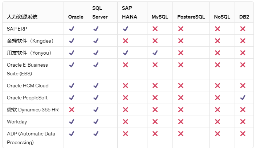Click the ADP (Automatic Data Processing) row label
The width and height of the screenshot is (260, 150).
31,138
